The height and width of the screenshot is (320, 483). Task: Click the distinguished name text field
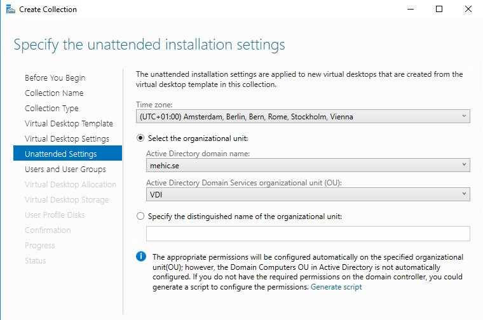(308, 234)
